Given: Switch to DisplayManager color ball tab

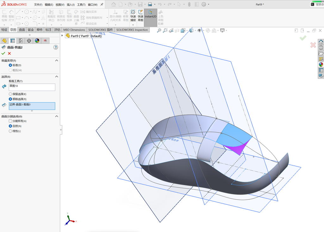Looking at the screenshot, I should click(x=37, y=41).
